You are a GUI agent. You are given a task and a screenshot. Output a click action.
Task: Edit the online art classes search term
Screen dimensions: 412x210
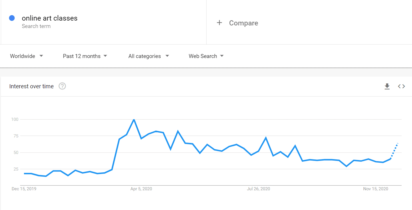(50, 18)
